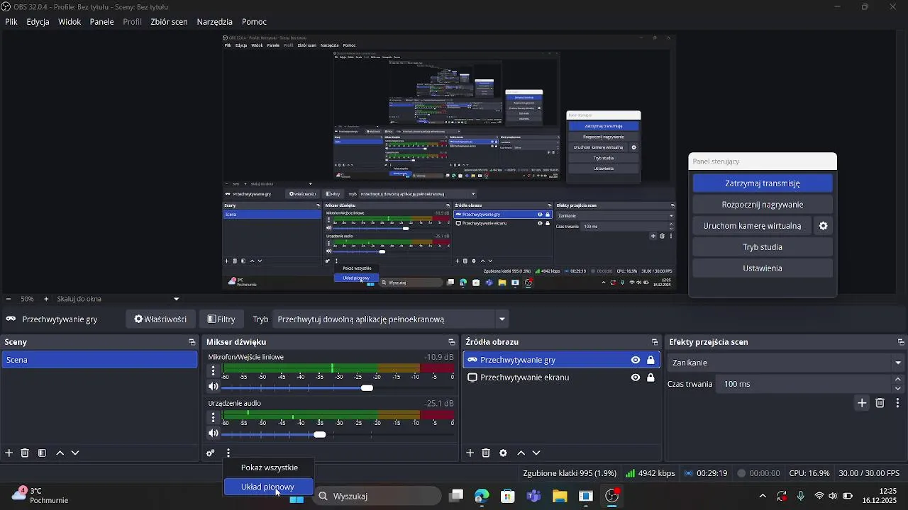
Task: Unlock the Przechwytywanie gry source
Action: point(650,360)
